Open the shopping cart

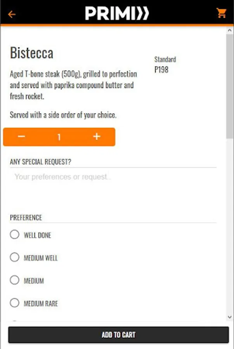click(222, 13)
